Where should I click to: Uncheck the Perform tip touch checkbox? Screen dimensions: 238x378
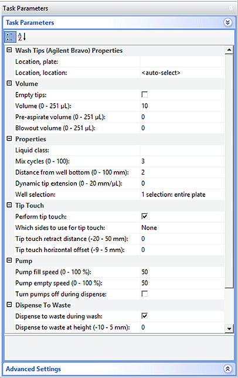coord(144,216)
